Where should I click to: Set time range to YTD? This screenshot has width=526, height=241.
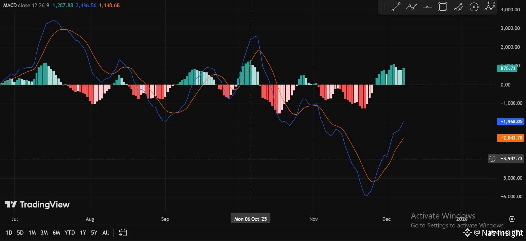[70, 233]
